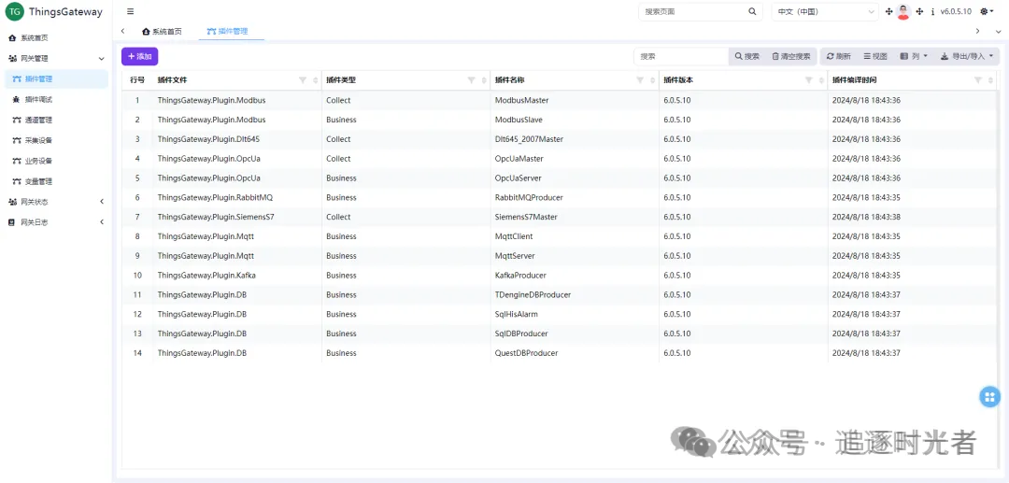Viewport: 1009px width, 483px height.
Task: Click the purple 添加 button
Action: [x=139, y=57]
